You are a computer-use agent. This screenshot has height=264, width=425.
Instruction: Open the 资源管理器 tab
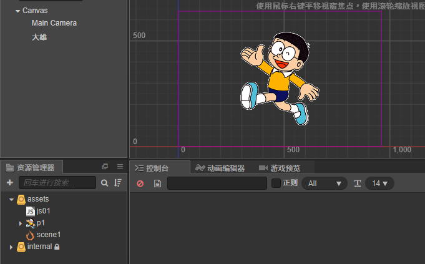pyautogui.click(x=36, y=168)
